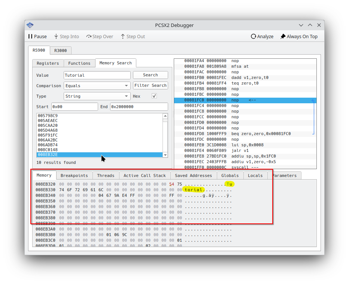
Task: Select the Memory Search tab
Action: [x=115, y=63]
